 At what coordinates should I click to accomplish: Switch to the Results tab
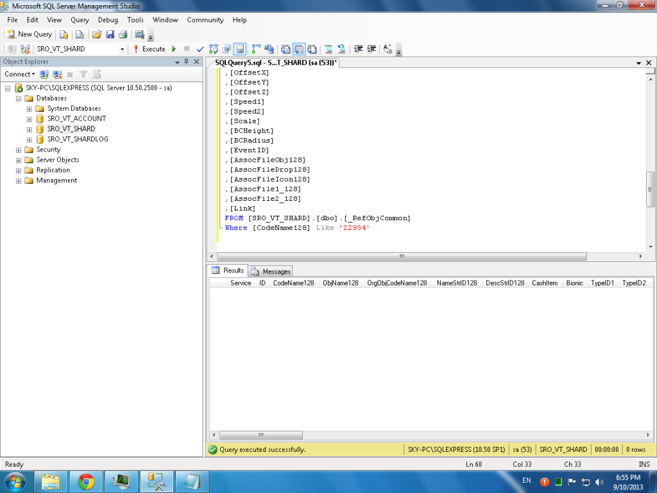pos(228,270)
